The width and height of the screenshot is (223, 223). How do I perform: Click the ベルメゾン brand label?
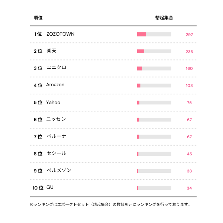tap(59, 171)
